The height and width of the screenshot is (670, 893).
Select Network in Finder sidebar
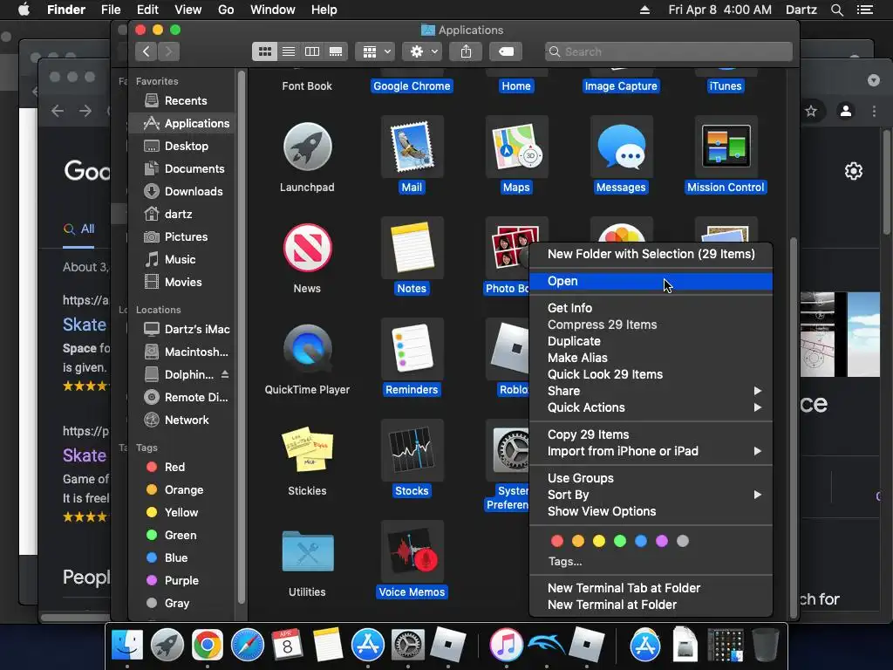pos(181,420)
